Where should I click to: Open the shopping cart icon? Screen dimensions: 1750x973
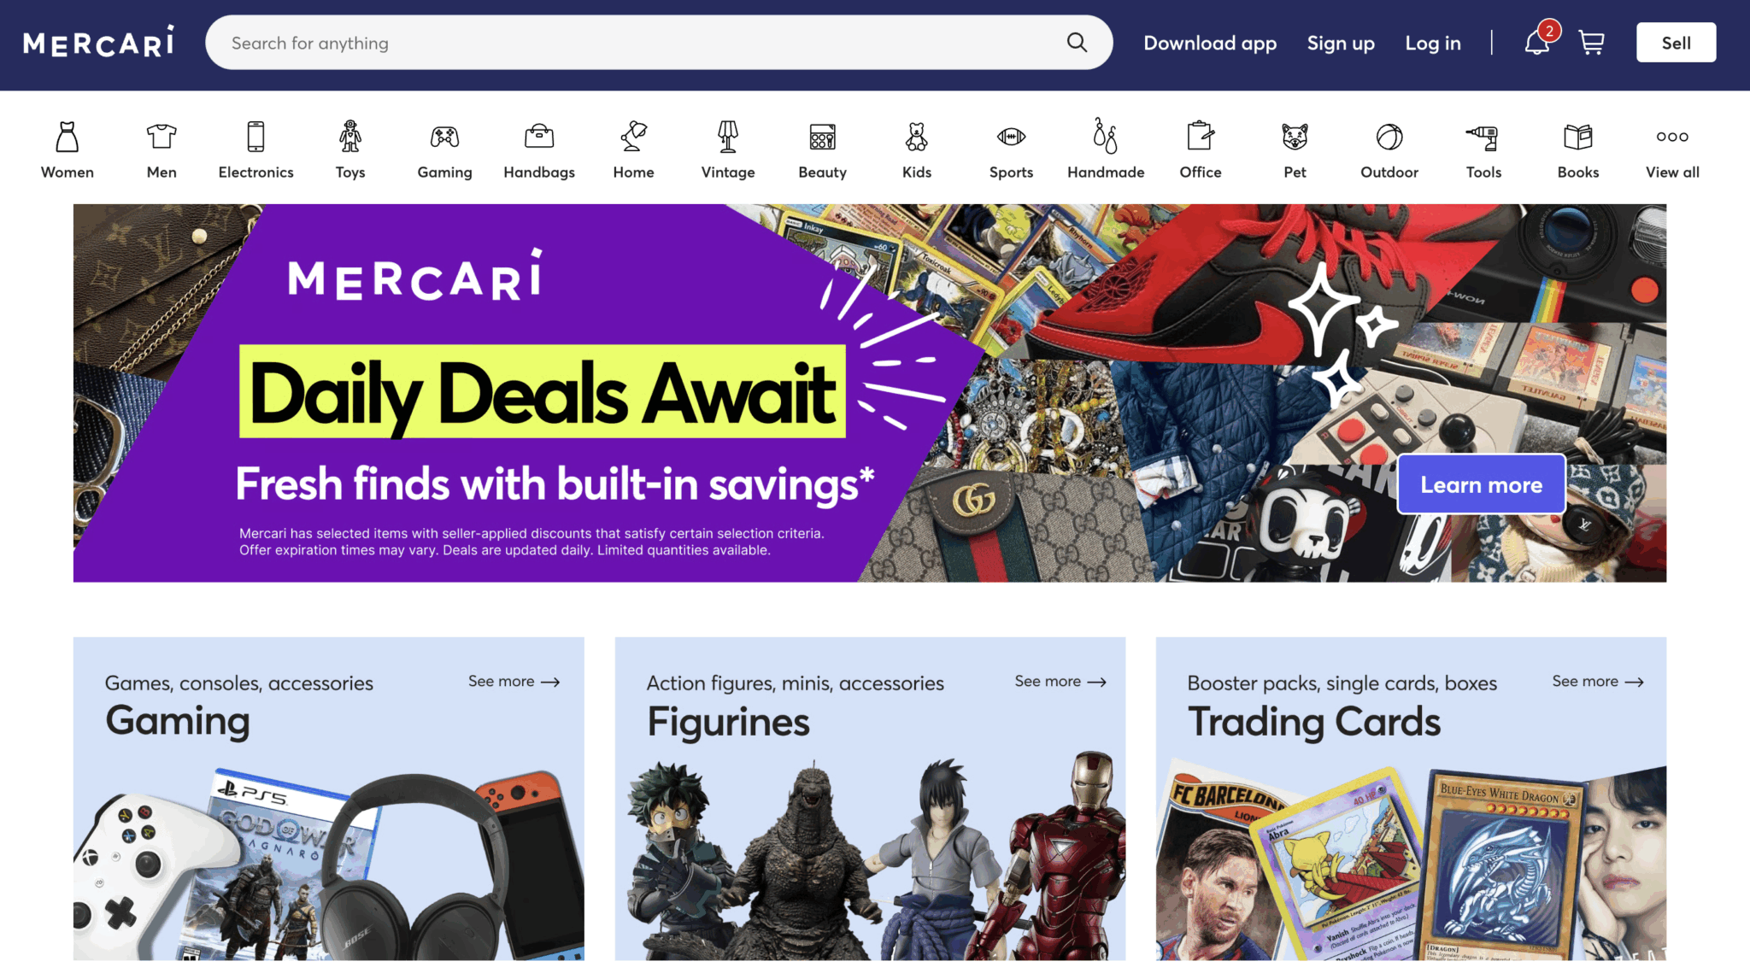[x=1591, y=42]
